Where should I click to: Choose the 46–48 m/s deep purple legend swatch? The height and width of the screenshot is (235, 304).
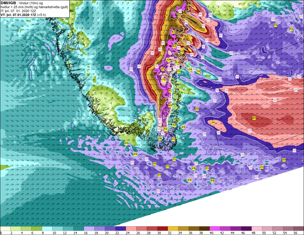[x=246, y=229]
